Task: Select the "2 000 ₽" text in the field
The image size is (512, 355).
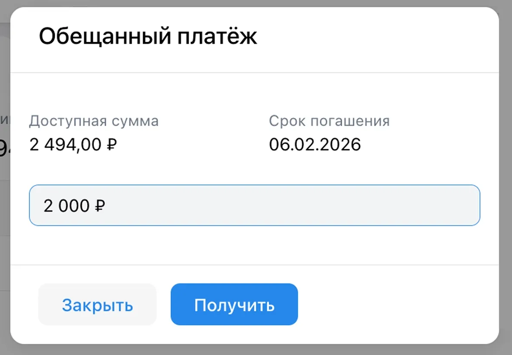Action: pos(73,205)
